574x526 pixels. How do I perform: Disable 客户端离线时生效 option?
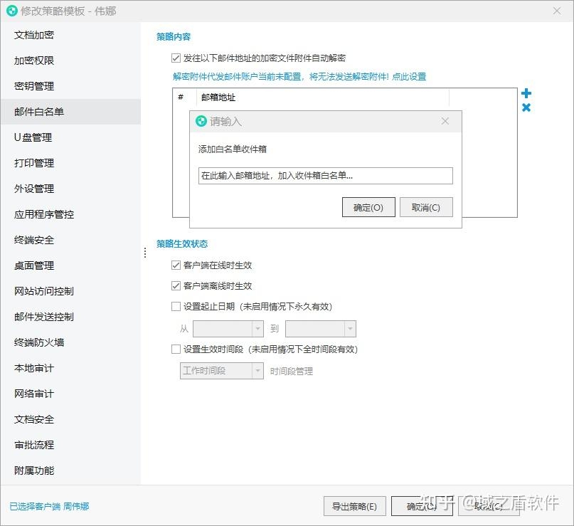coord(176,286)
